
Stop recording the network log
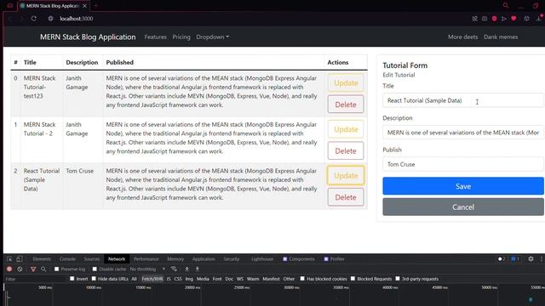[9, 269]
